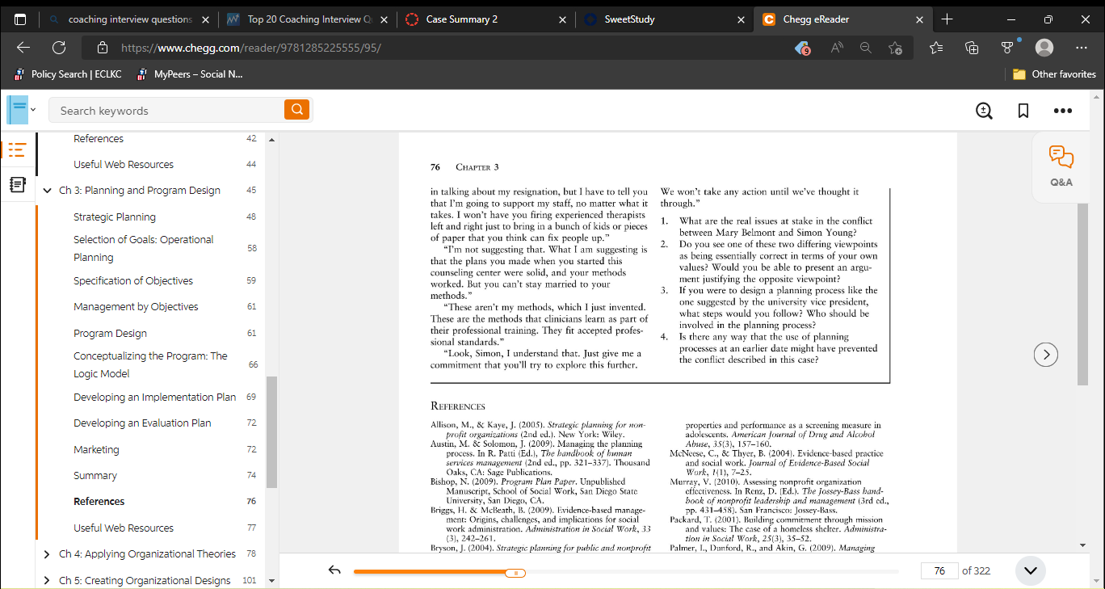Click the zoom in magnifier icon
Image resolution: width=1105 pixels, height=589 pixels.
(984, 111)
